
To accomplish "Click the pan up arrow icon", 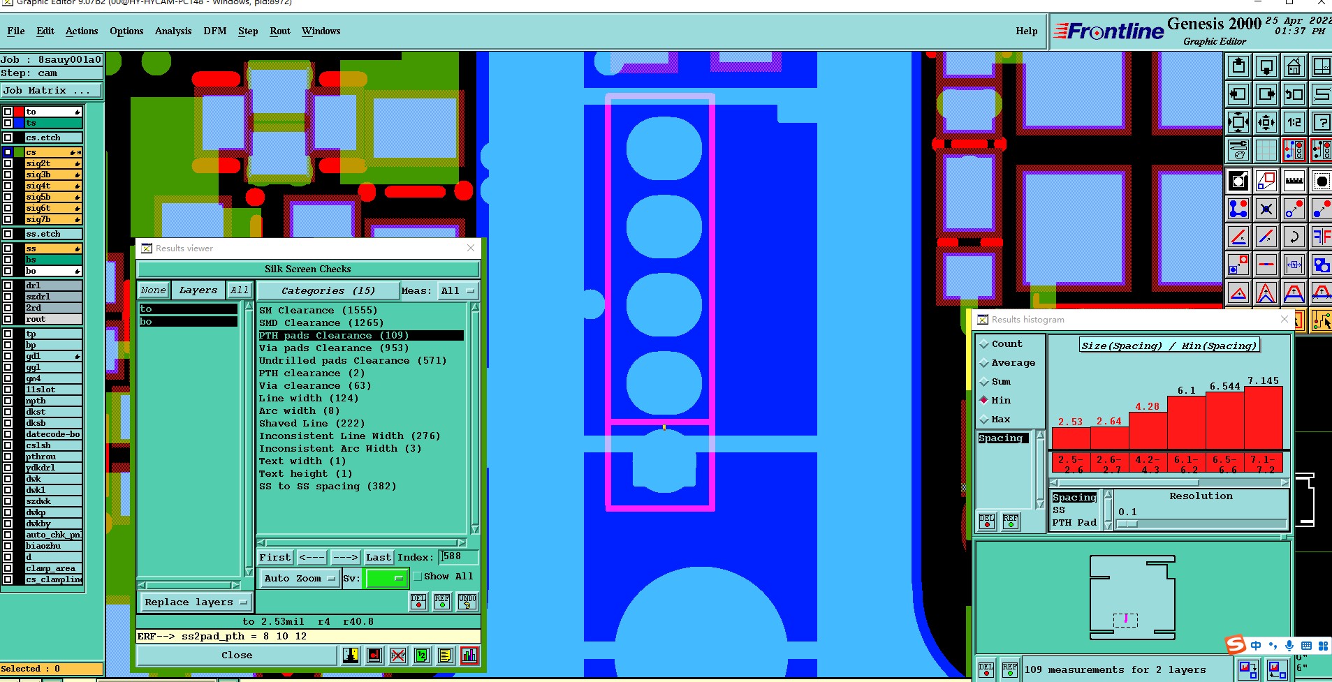I will coord(1238,66).
